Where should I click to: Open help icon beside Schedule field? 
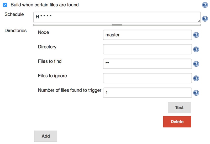pyautogui.click(x=205, y=19)
